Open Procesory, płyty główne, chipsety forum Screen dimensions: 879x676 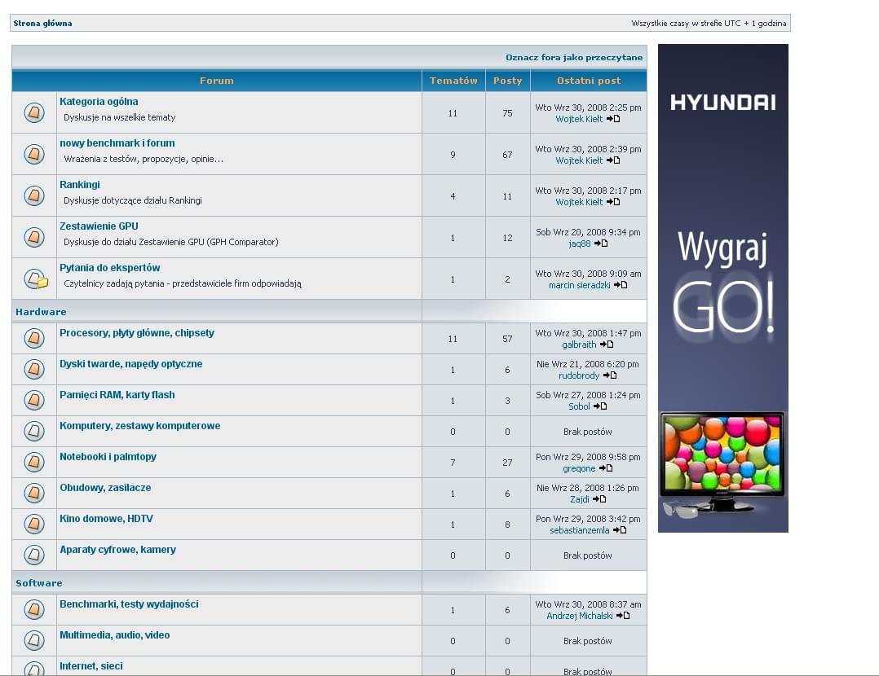137,332
